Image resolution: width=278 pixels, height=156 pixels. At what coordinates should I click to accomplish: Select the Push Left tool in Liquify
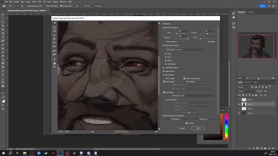54,46
